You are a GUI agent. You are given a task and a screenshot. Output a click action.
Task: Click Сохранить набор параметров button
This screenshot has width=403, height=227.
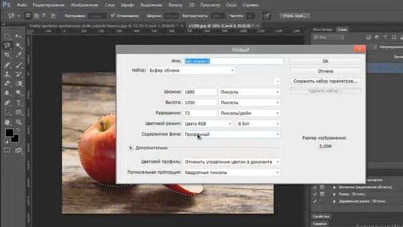pos(326,81)
